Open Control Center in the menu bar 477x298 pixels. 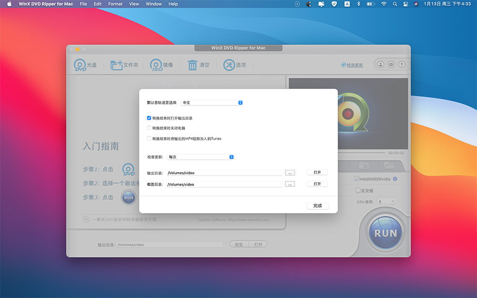pyautogui.click(x=405, y=4)
